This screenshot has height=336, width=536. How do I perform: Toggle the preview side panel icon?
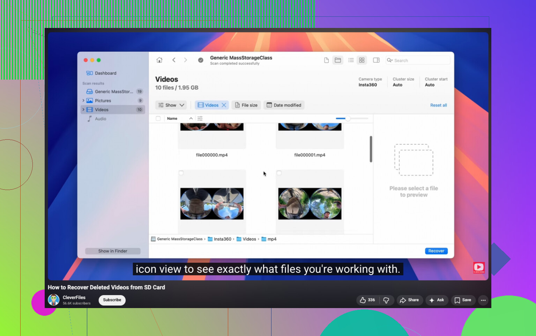pyautogui.click(x=376, y=60)
